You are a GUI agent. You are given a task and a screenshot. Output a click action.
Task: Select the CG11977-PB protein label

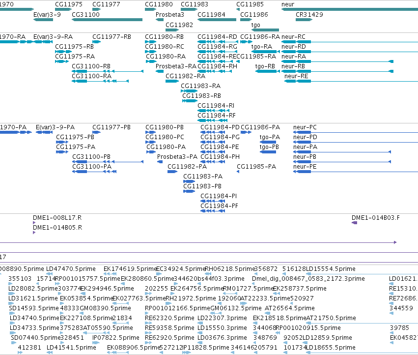tap(111, 127)
